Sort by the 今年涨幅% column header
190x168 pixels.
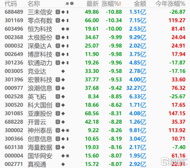point(170,3)
